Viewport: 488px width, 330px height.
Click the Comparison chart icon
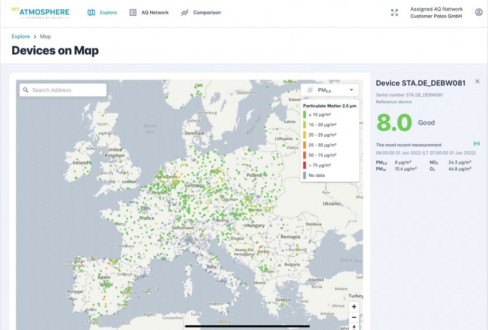[x=185, y=12]
